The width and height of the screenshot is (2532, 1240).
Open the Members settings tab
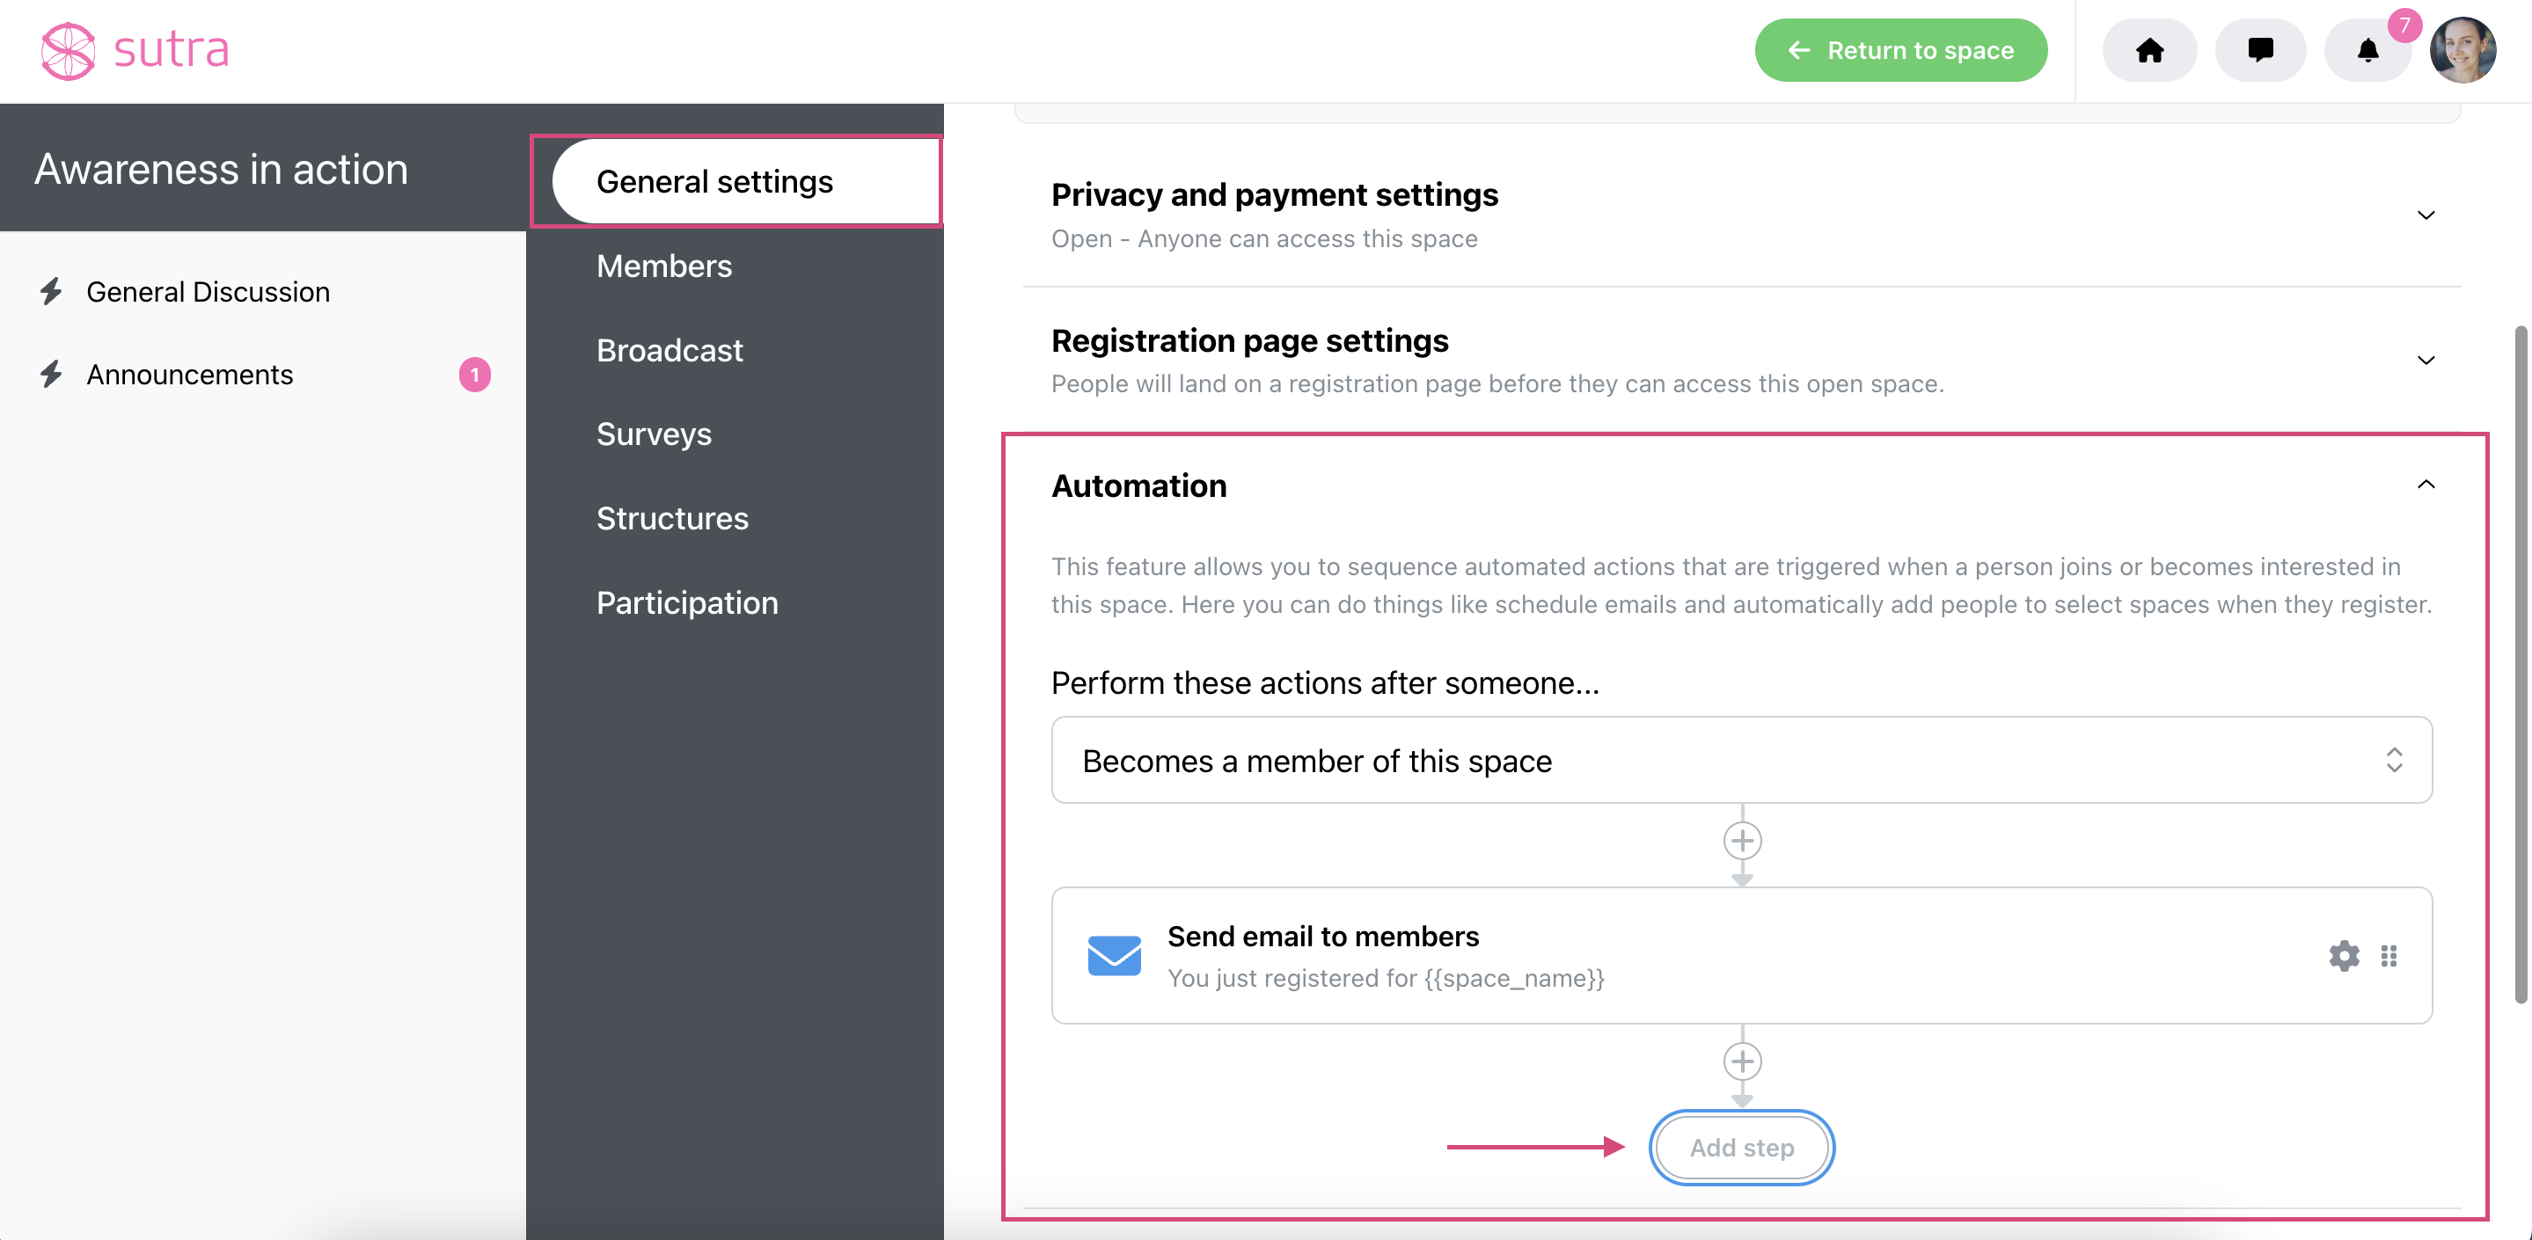point(663,266)
